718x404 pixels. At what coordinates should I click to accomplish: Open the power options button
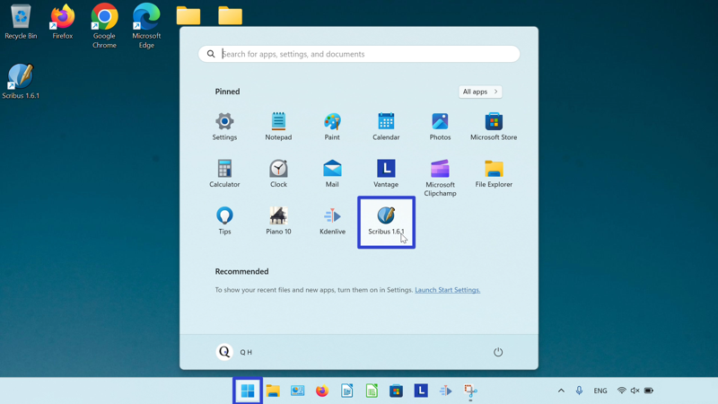click(x=498, y=352)
